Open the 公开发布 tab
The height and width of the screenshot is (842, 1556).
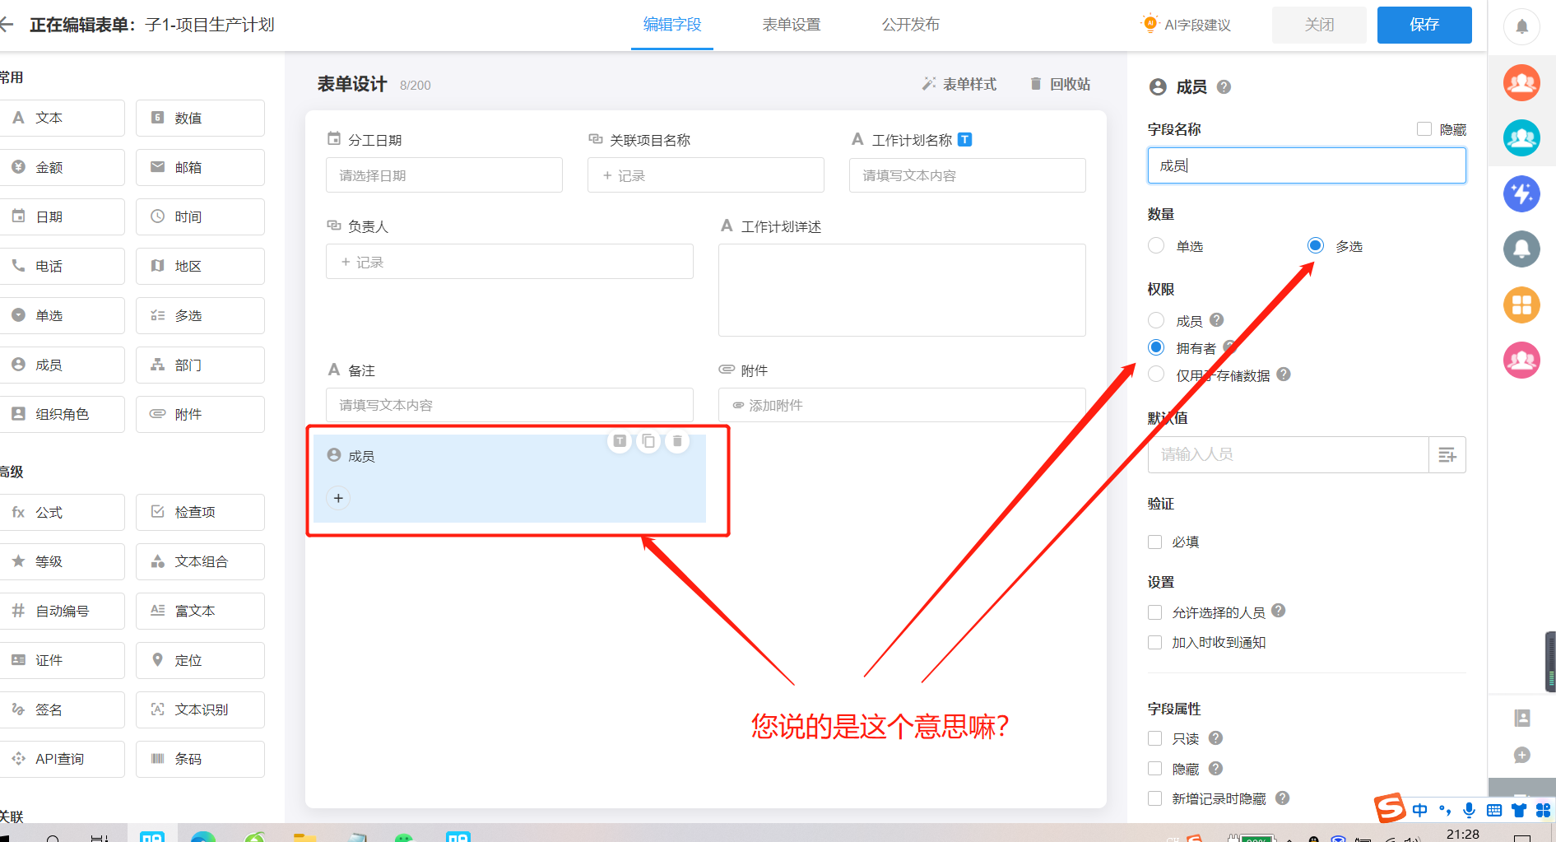[910, 24]
